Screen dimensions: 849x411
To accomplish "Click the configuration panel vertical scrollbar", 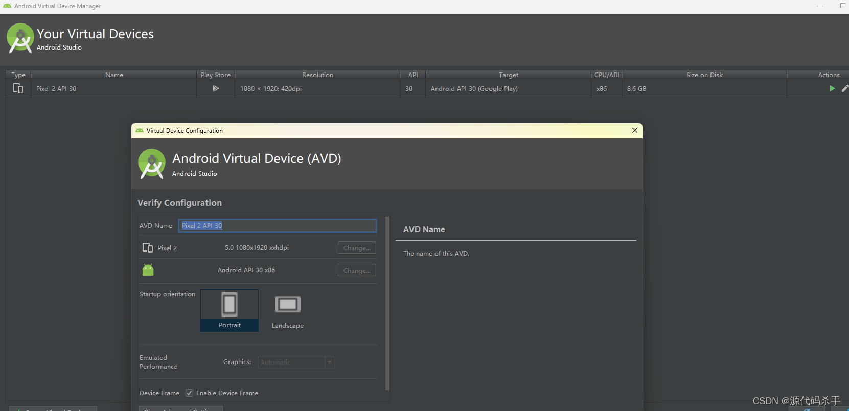I will [x=387, y=304].
